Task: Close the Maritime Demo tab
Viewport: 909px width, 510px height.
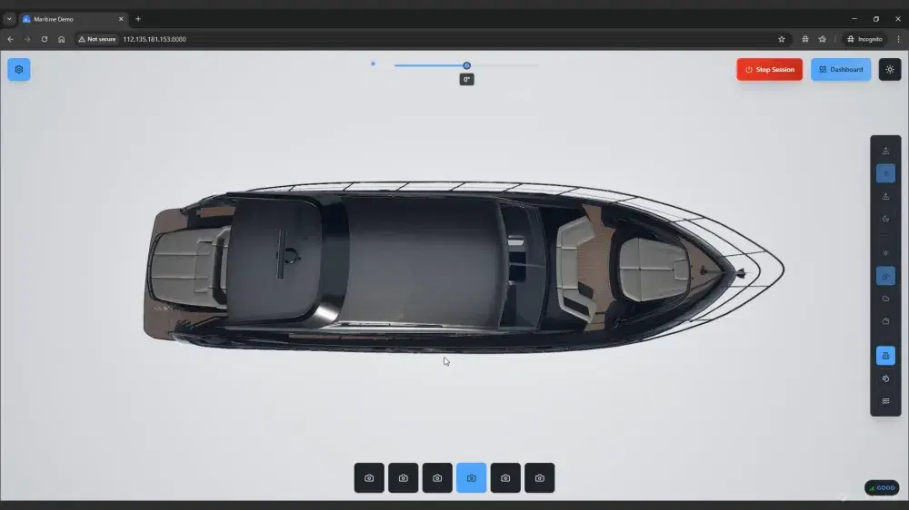Action: click(x=121, y=19)
